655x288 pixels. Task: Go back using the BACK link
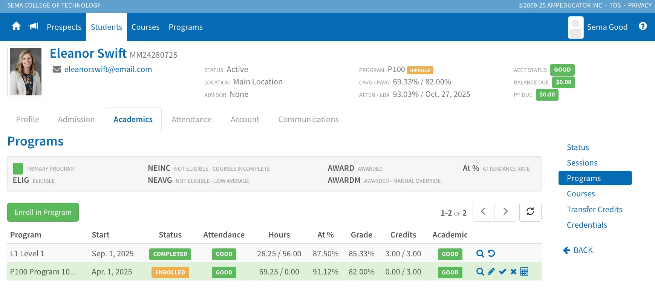click(x=578, y=250)
